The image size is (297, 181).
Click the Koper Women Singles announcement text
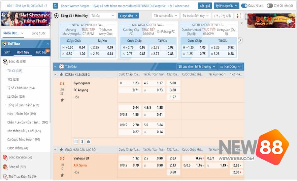tap(125, 6)
